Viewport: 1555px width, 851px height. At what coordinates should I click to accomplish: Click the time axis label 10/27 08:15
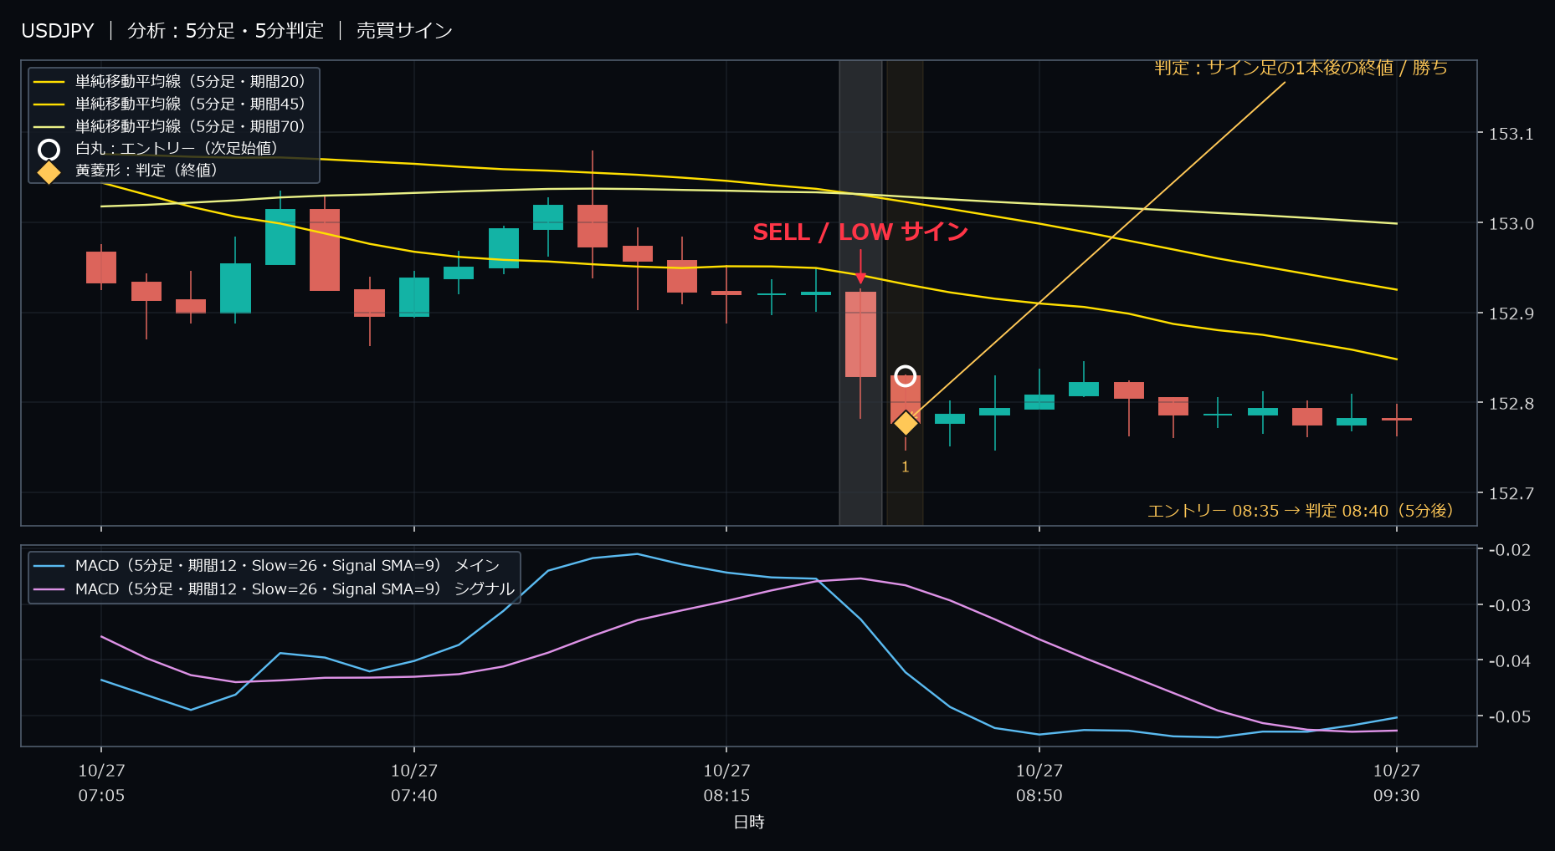(x=726, y=783)
